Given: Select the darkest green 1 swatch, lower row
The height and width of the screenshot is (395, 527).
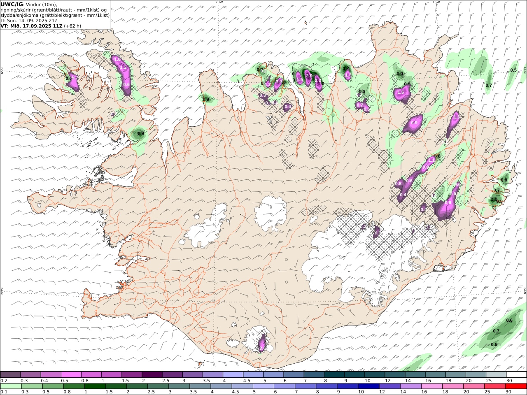Looking at the screenshot, I should 95,386.
